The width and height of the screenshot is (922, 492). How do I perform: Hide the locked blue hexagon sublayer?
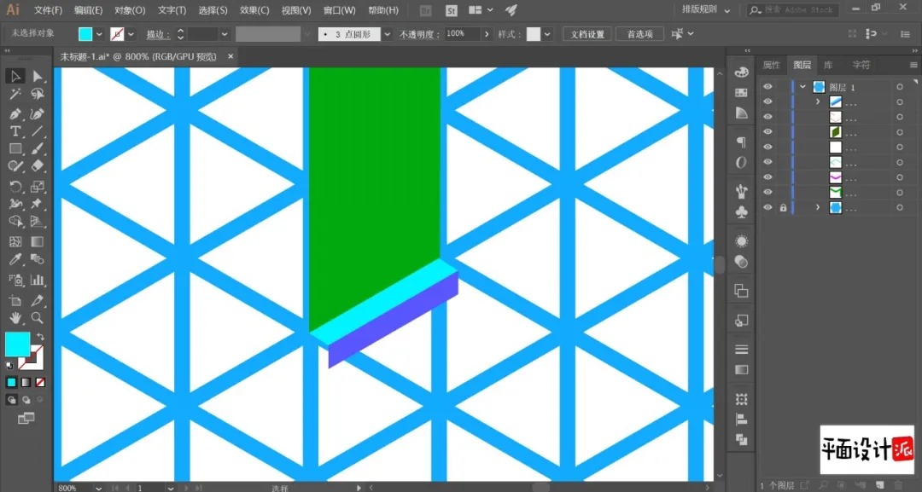[x=767, y=207]
